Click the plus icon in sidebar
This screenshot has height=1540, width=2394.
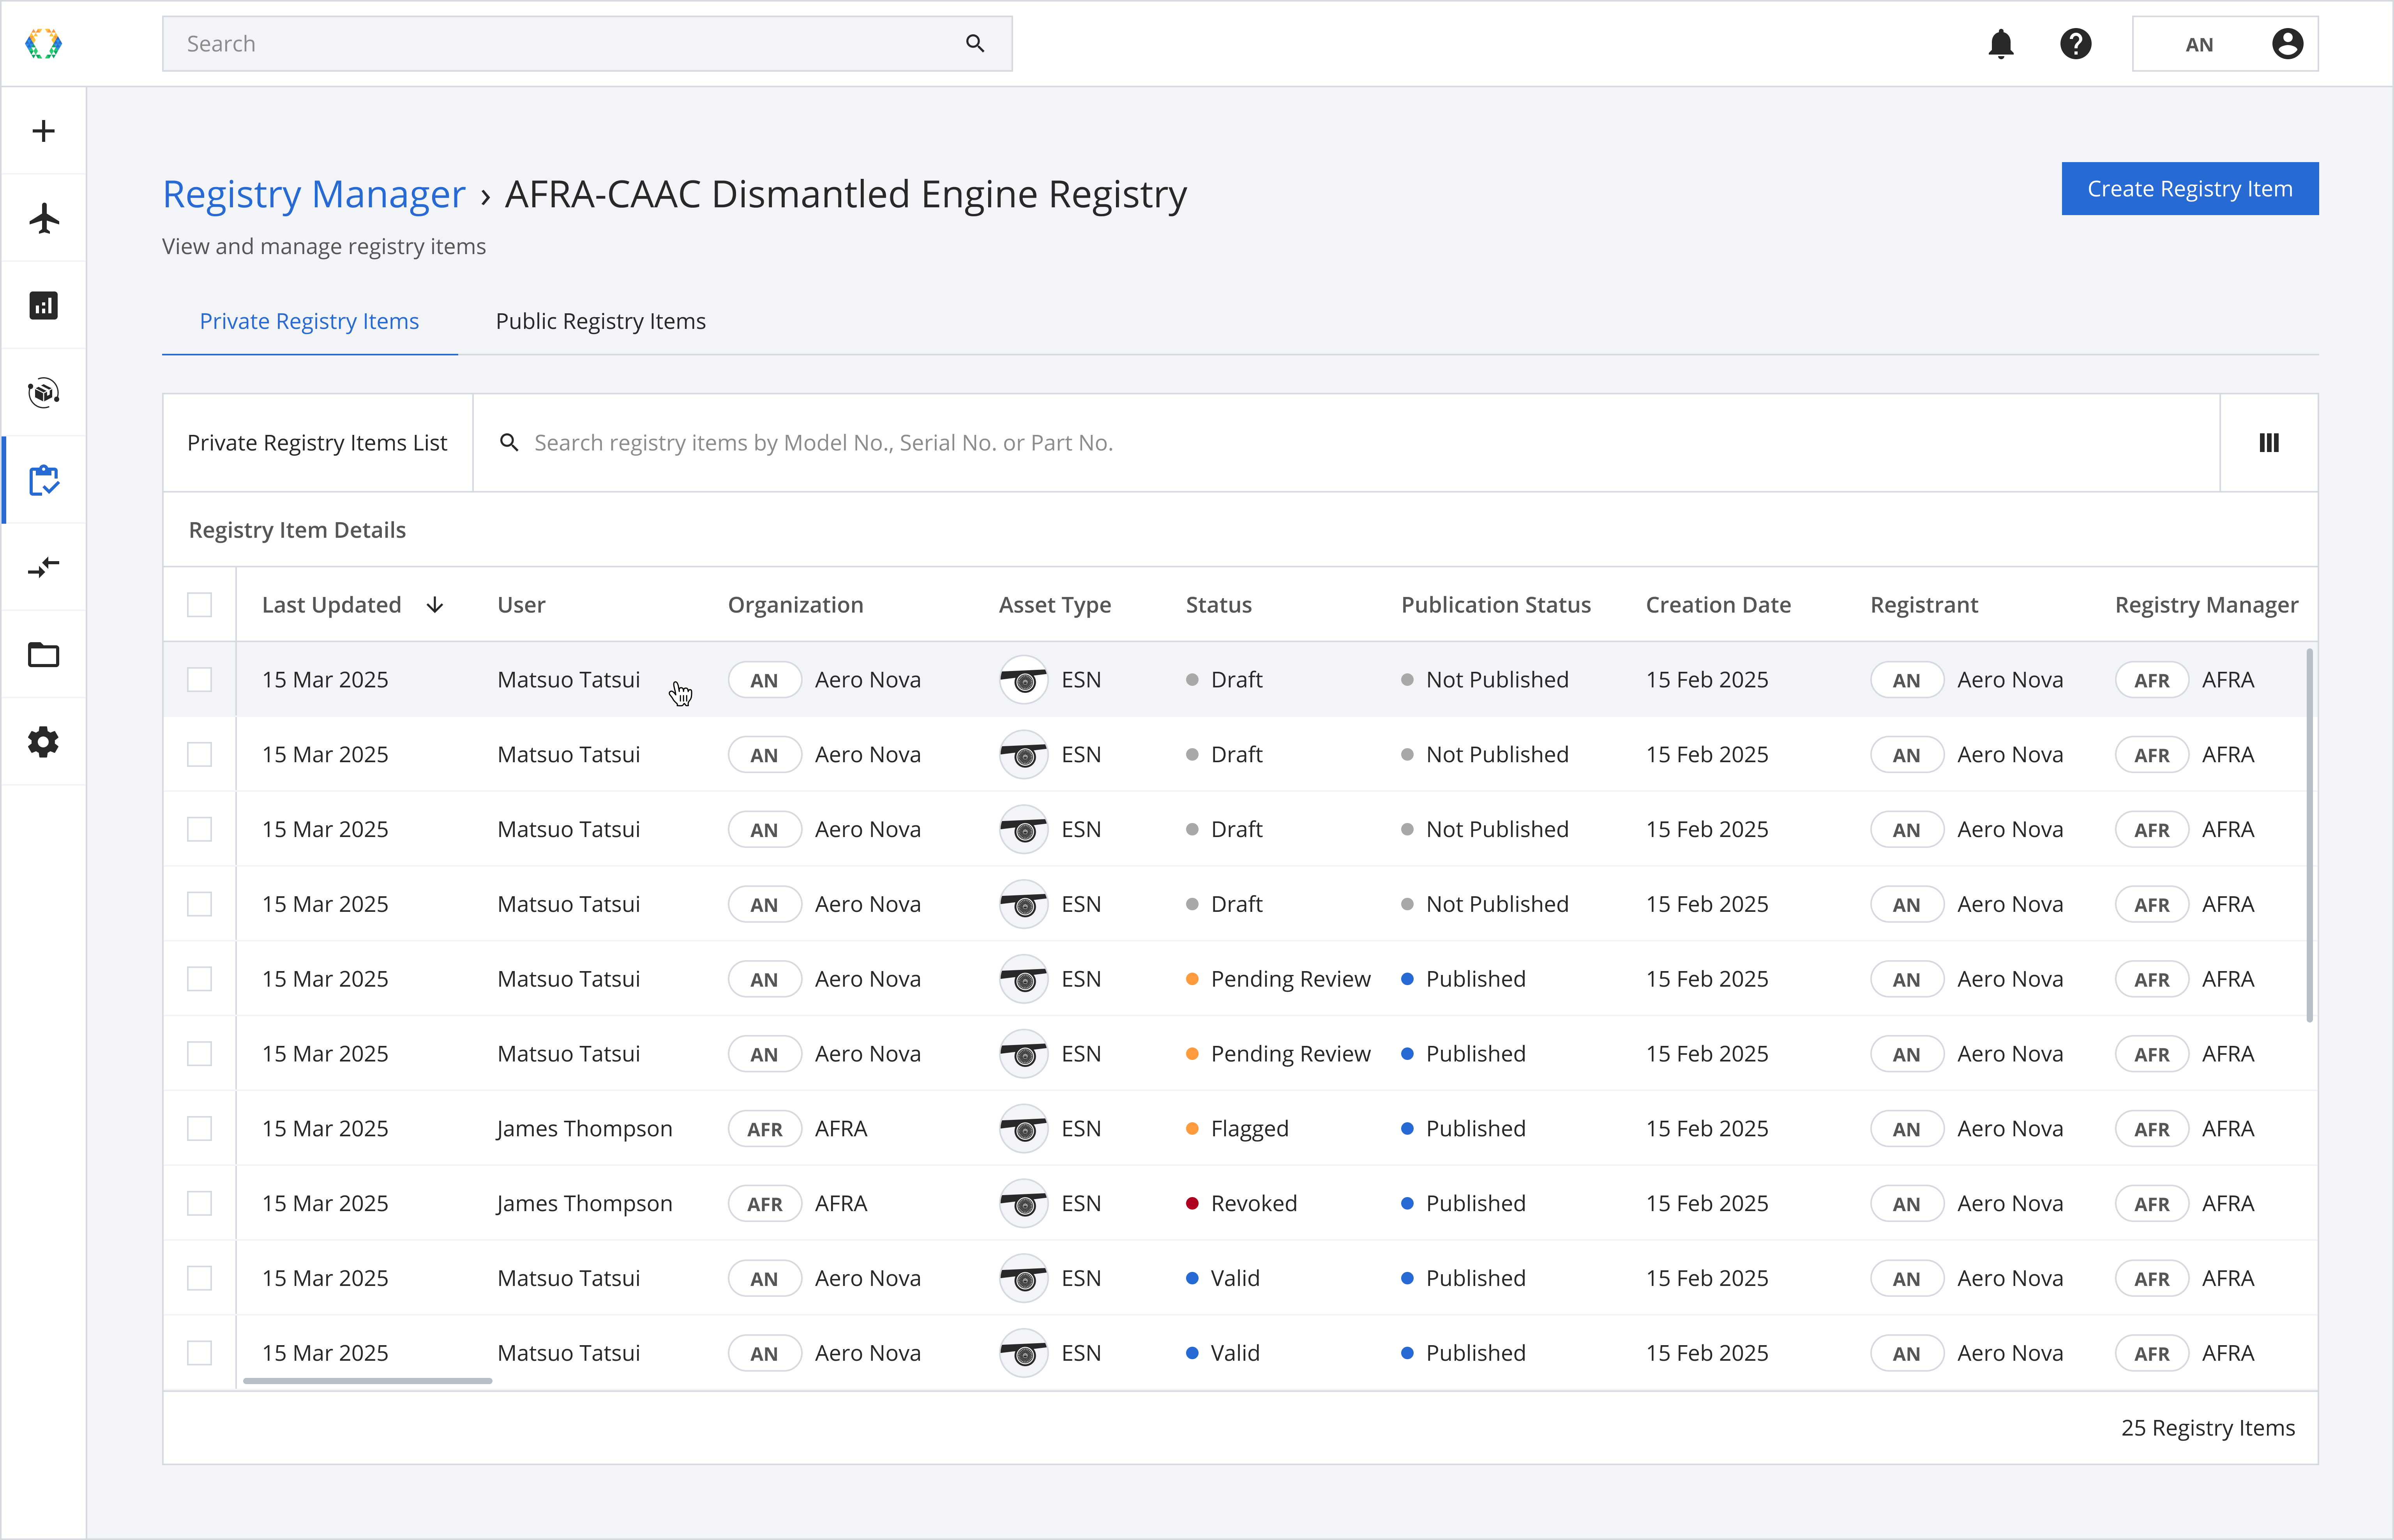tap(43, 131)
